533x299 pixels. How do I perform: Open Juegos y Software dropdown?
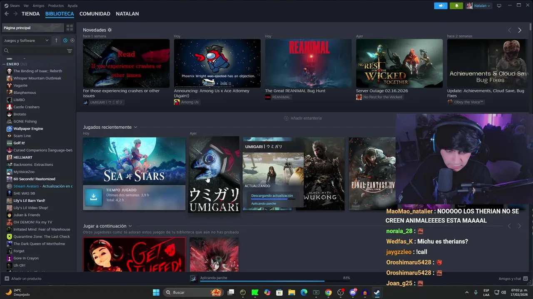tap(26, 40)
